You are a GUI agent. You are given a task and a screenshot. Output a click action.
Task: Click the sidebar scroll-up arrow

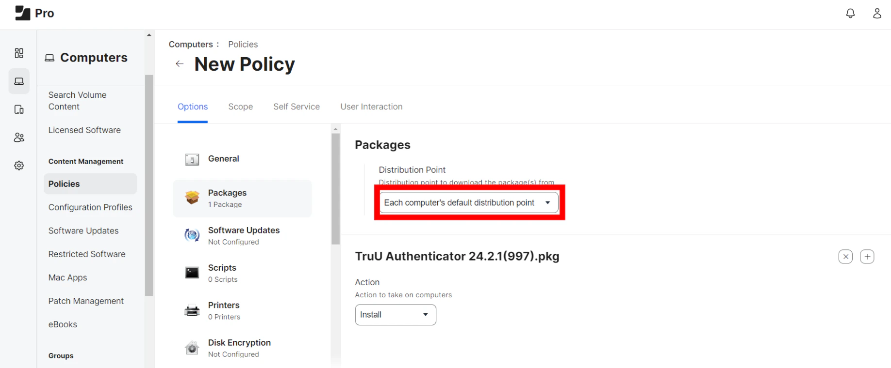click(x=149, y=35)
